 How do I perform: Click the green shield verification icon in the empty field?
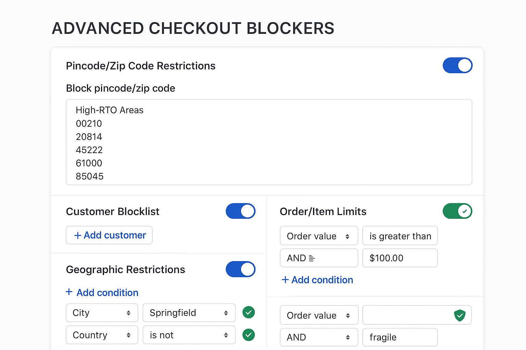460,315
